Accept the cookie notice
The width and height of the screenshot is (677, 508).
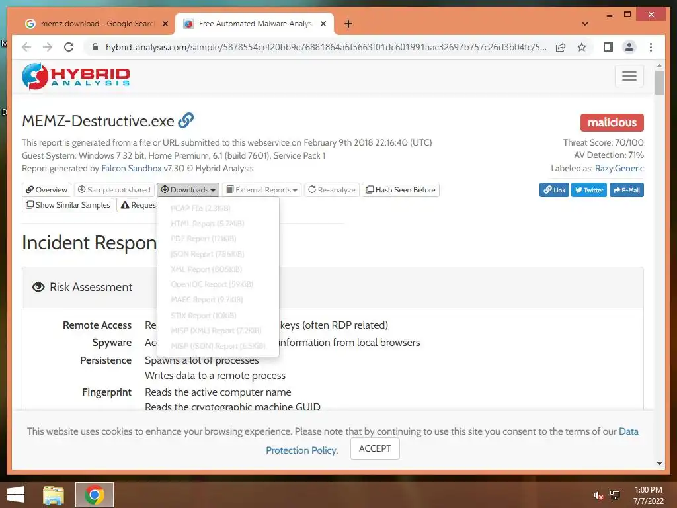[x=375, y=448]
